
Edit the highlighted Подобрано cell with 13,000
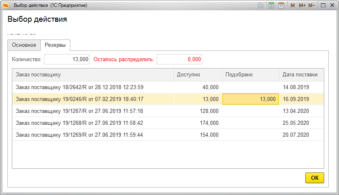coord(251,99)
